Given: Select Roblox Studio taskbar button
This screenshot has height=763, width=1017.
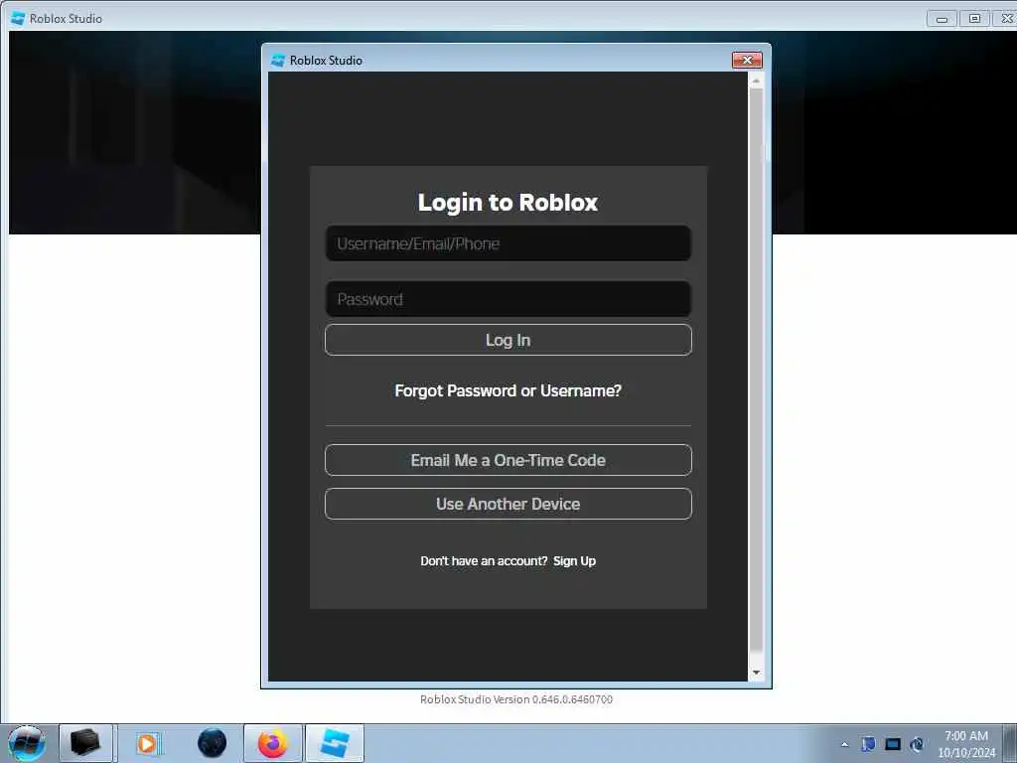Looking at the screenshot, I should coord(334,743).
